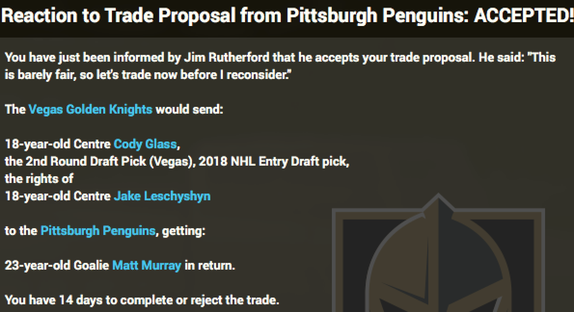This screenshot has height=312, width=574.
Task: Open the Vegas Golden Knights team link
Action: [90, 109]
